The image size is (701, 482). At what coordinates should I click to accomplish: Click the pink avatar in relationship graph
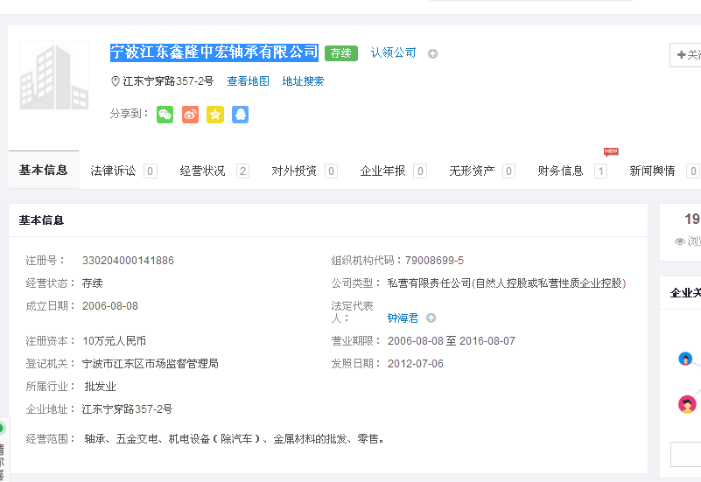(687, 404)
